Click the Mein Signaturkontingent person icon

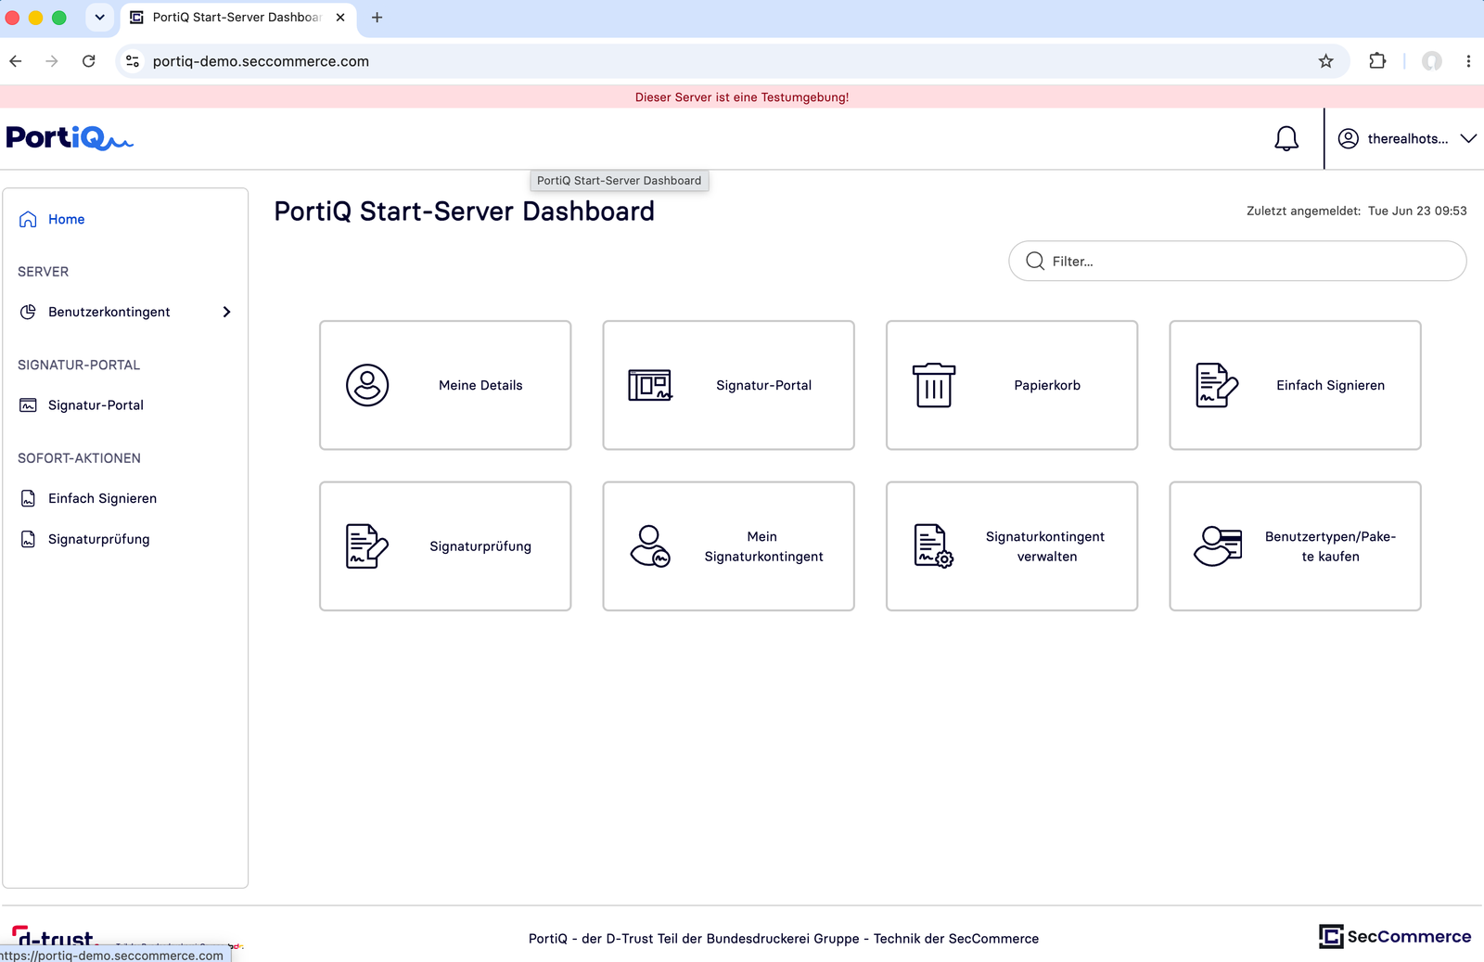pos(650,546)
